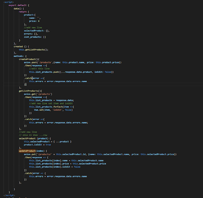Click the 'getListProducts(){' method definition
This screenshot has width=203, height=198.
point(30,91)
